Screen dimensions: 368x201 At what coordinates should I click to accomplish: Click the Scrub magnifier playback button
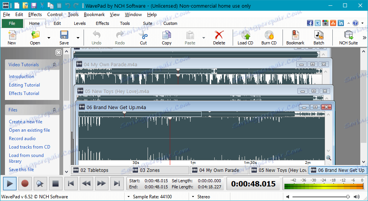(x=40, y=183)
